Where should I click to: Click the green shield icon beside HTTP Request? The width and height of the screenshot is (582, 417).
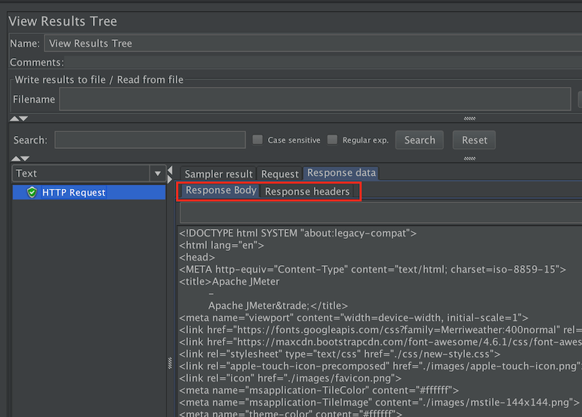pyautogui.click(x=32, y=193)
